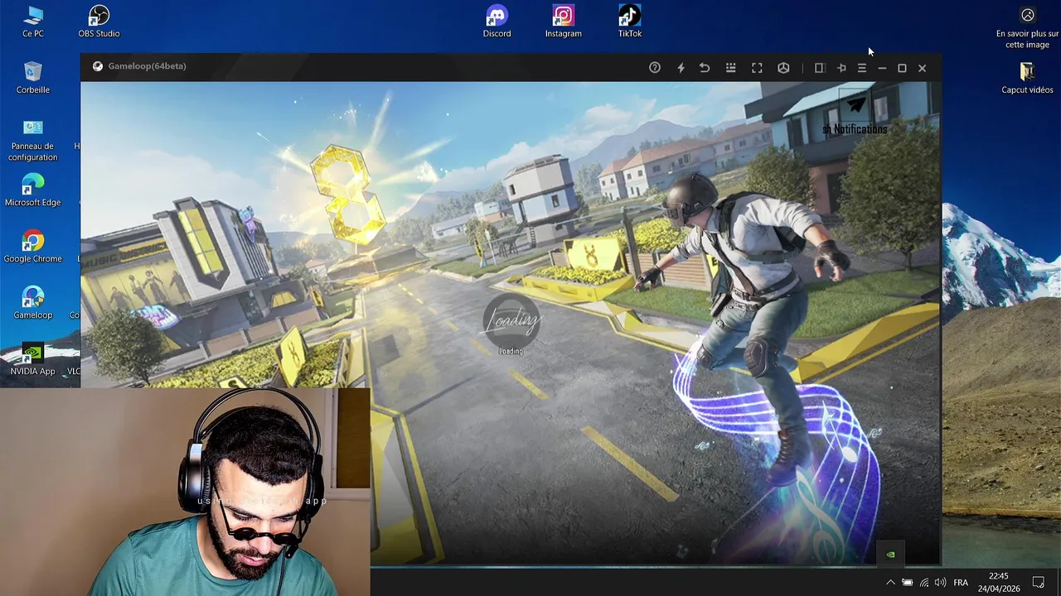Image resolution: width=1061 pixels, height=596 pixels.
Task: Open Gameloop desktop shortcut
Action: coord(33,303)
